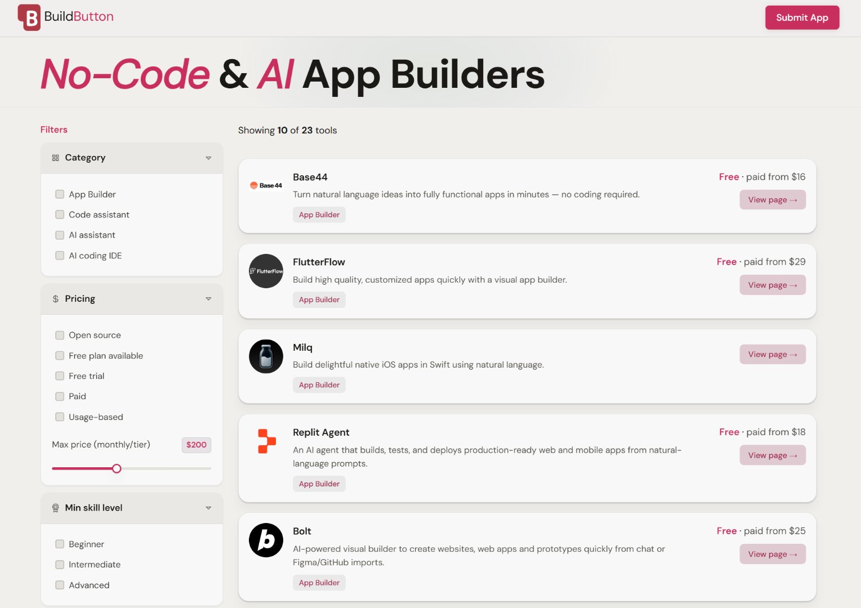Tick the Usage-based checkbox
Viewport: 861px width, 608px height.
click(x=60, y=417)
